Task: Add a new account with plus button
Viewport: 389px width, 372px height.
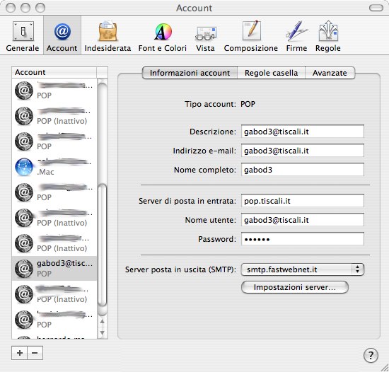Action: (x=20, y=353)
